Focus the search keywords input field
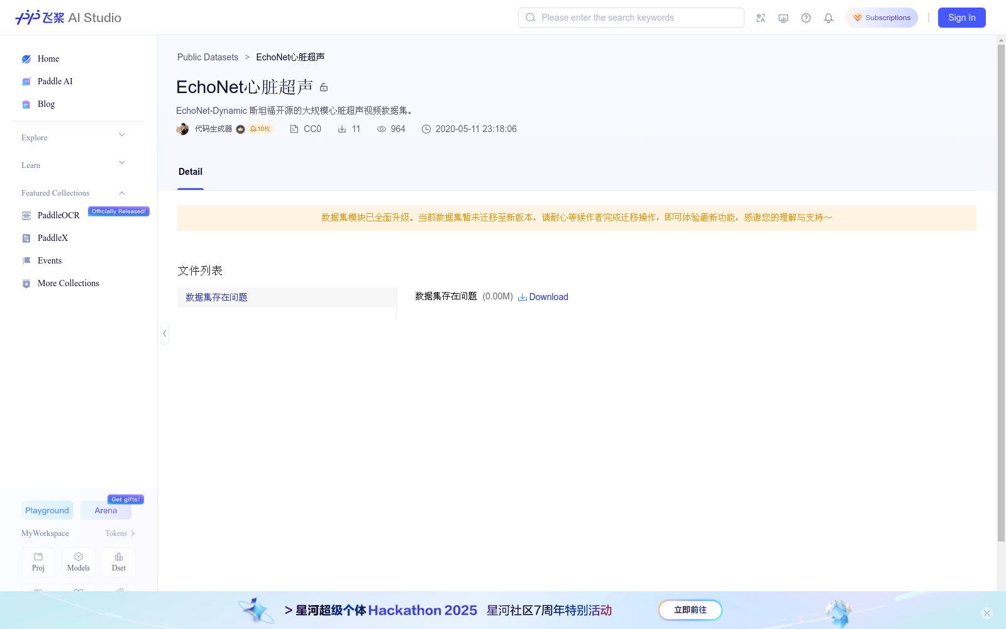The height and width of the screenshot is (629, 1006). click(631, 18)
